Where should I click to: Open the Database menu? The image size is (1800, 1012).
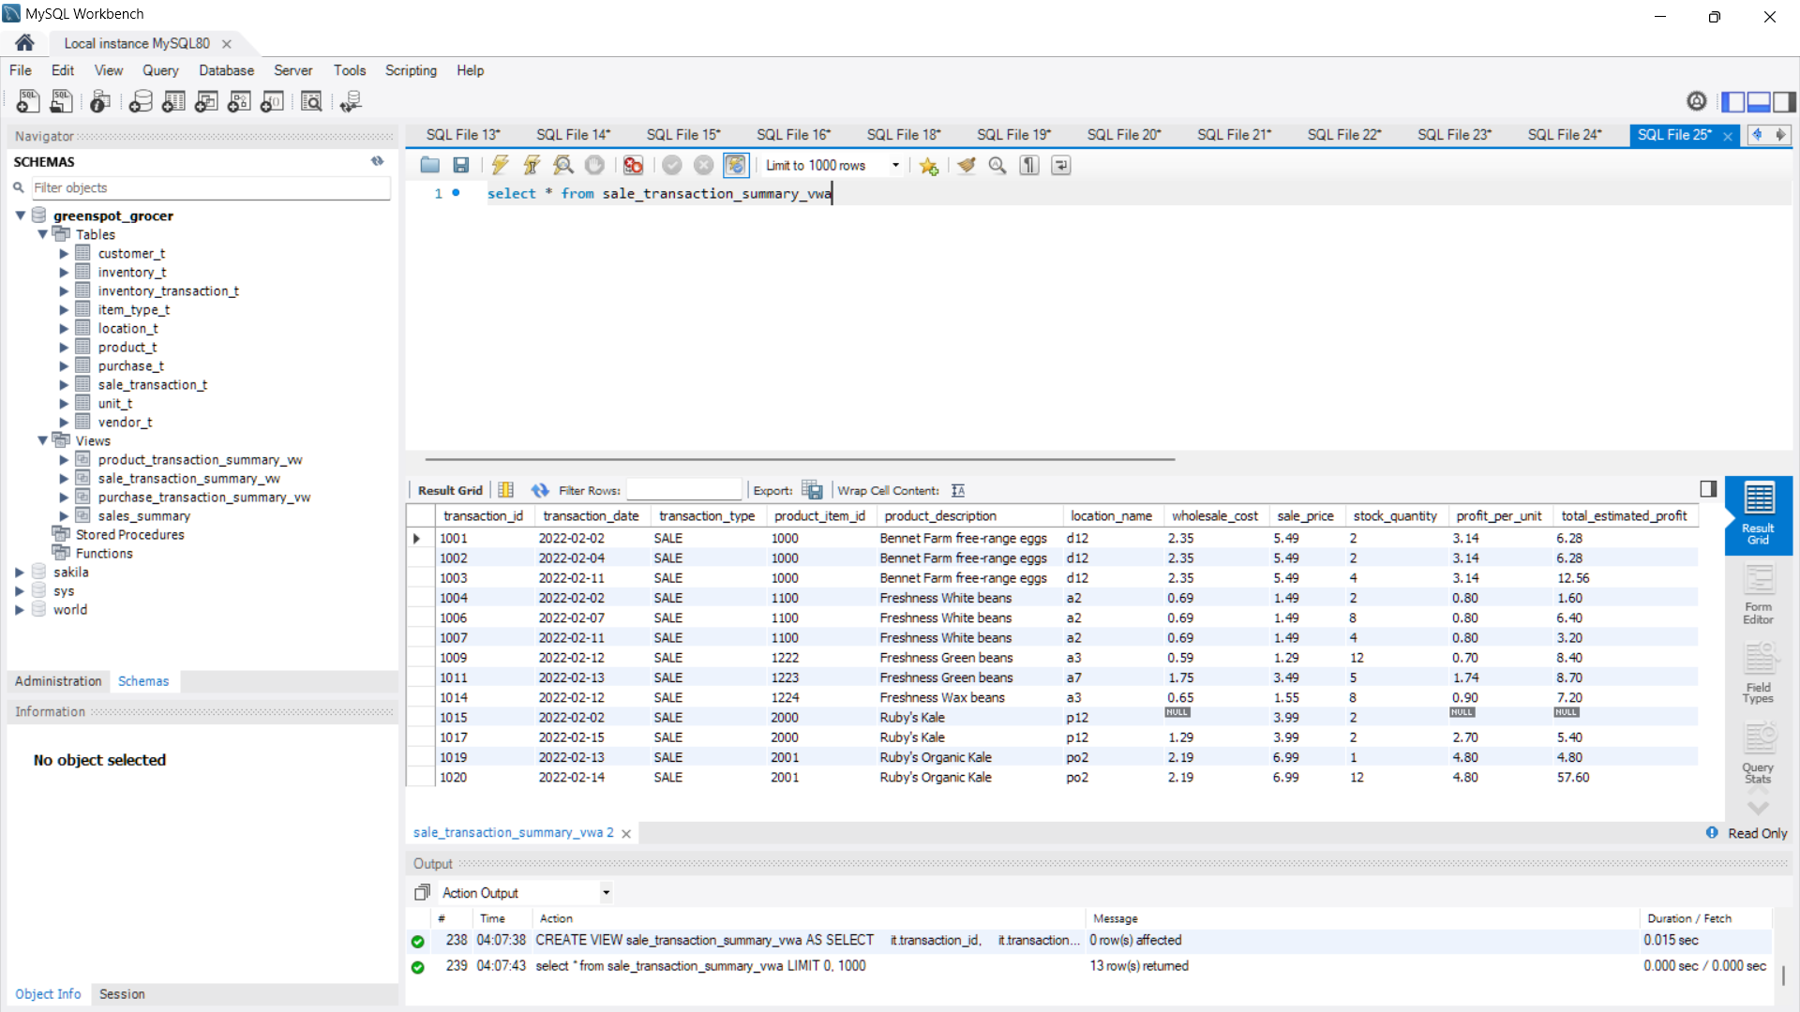[226, 70]
